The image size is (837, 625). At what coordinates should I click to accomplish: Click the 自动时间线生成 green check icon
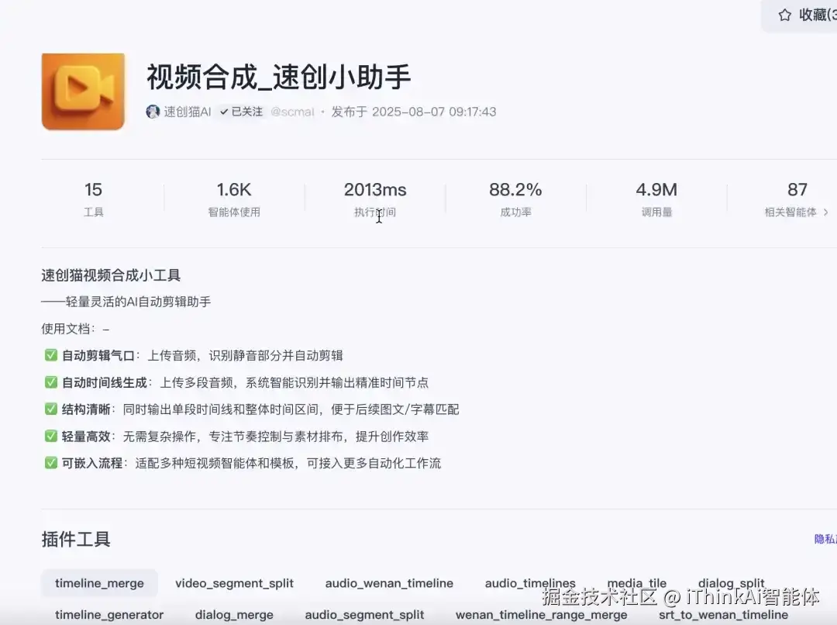click(x=50, y=382)
